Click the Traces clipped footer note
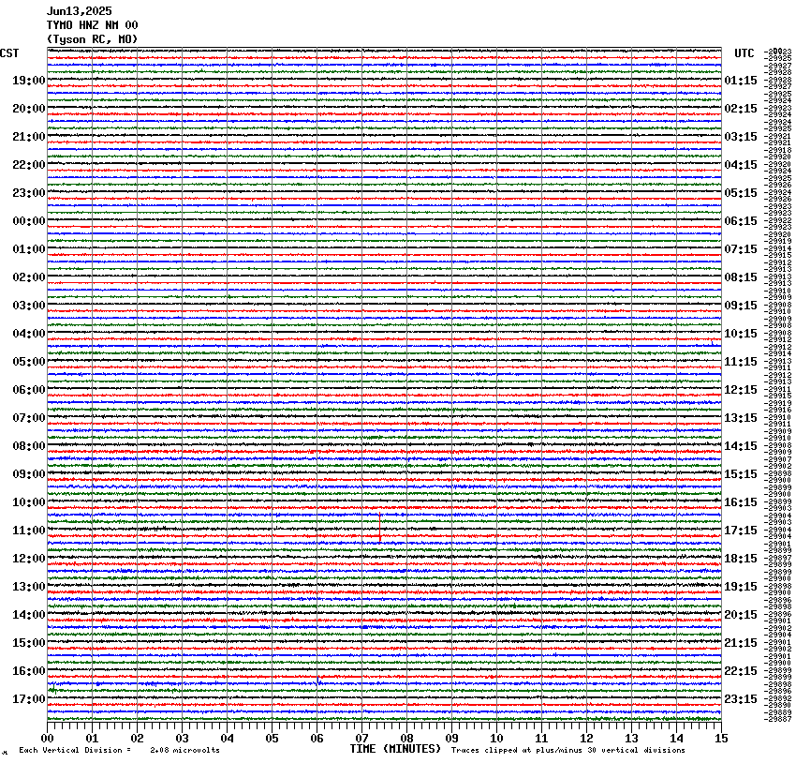This screenshot has width=796, height=763. click(568, 750)
